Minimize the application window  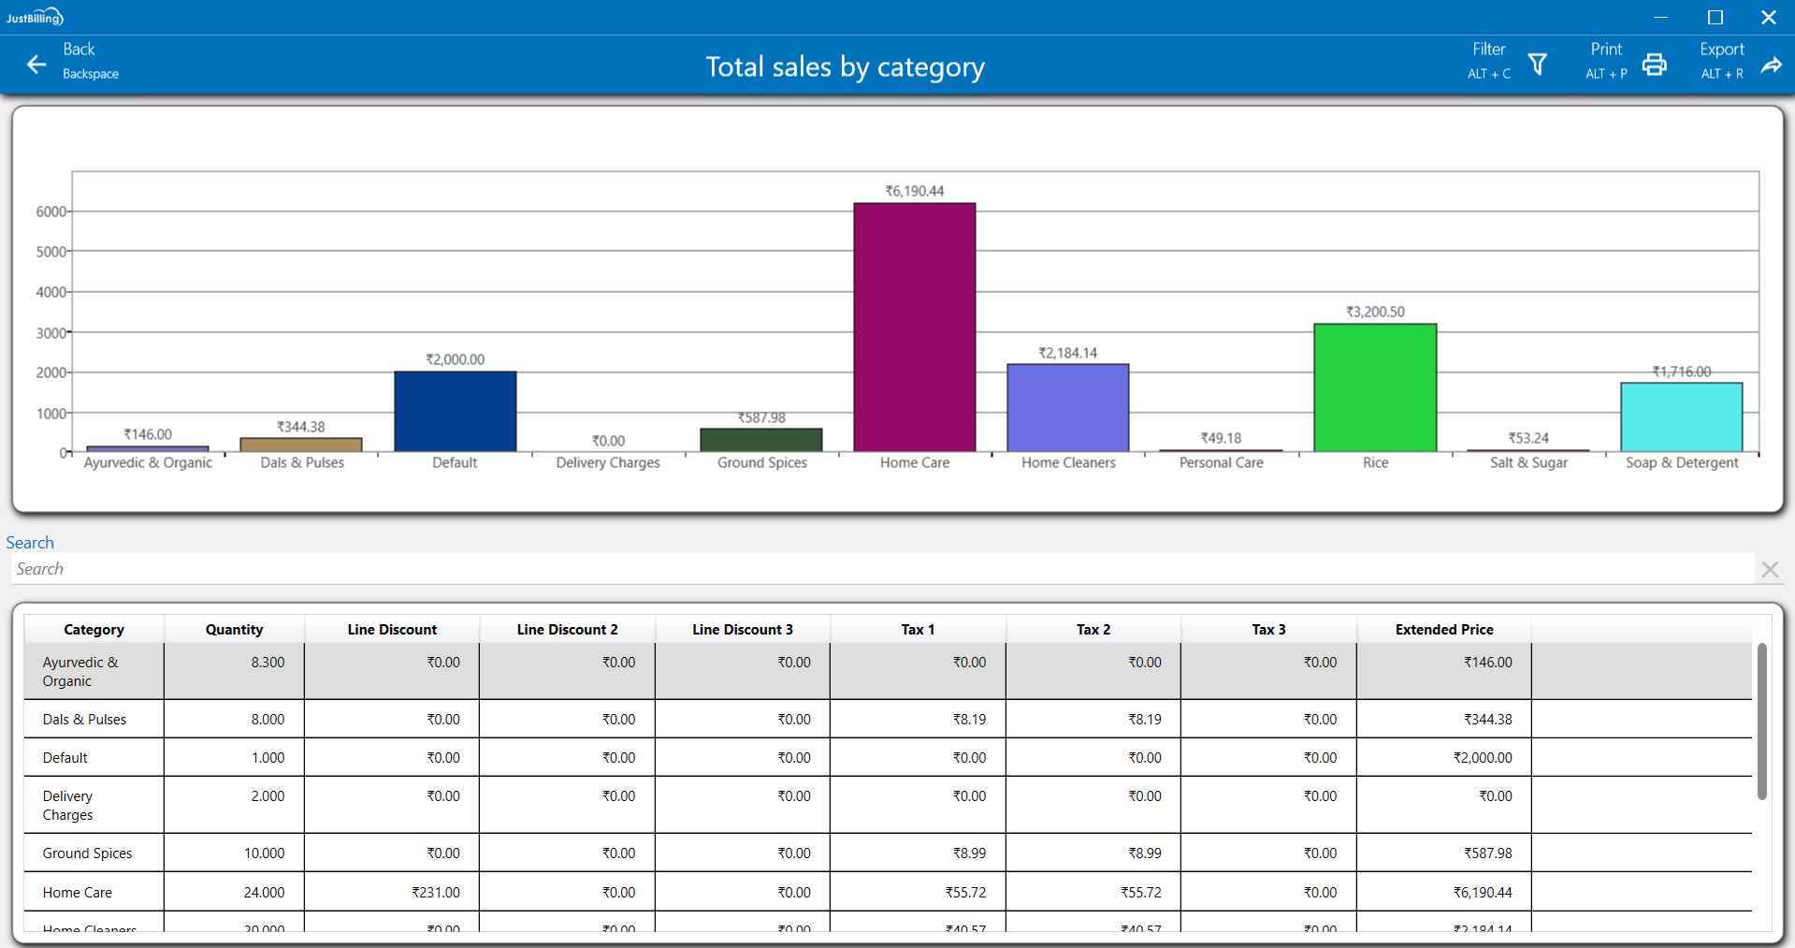point(1660,17)
